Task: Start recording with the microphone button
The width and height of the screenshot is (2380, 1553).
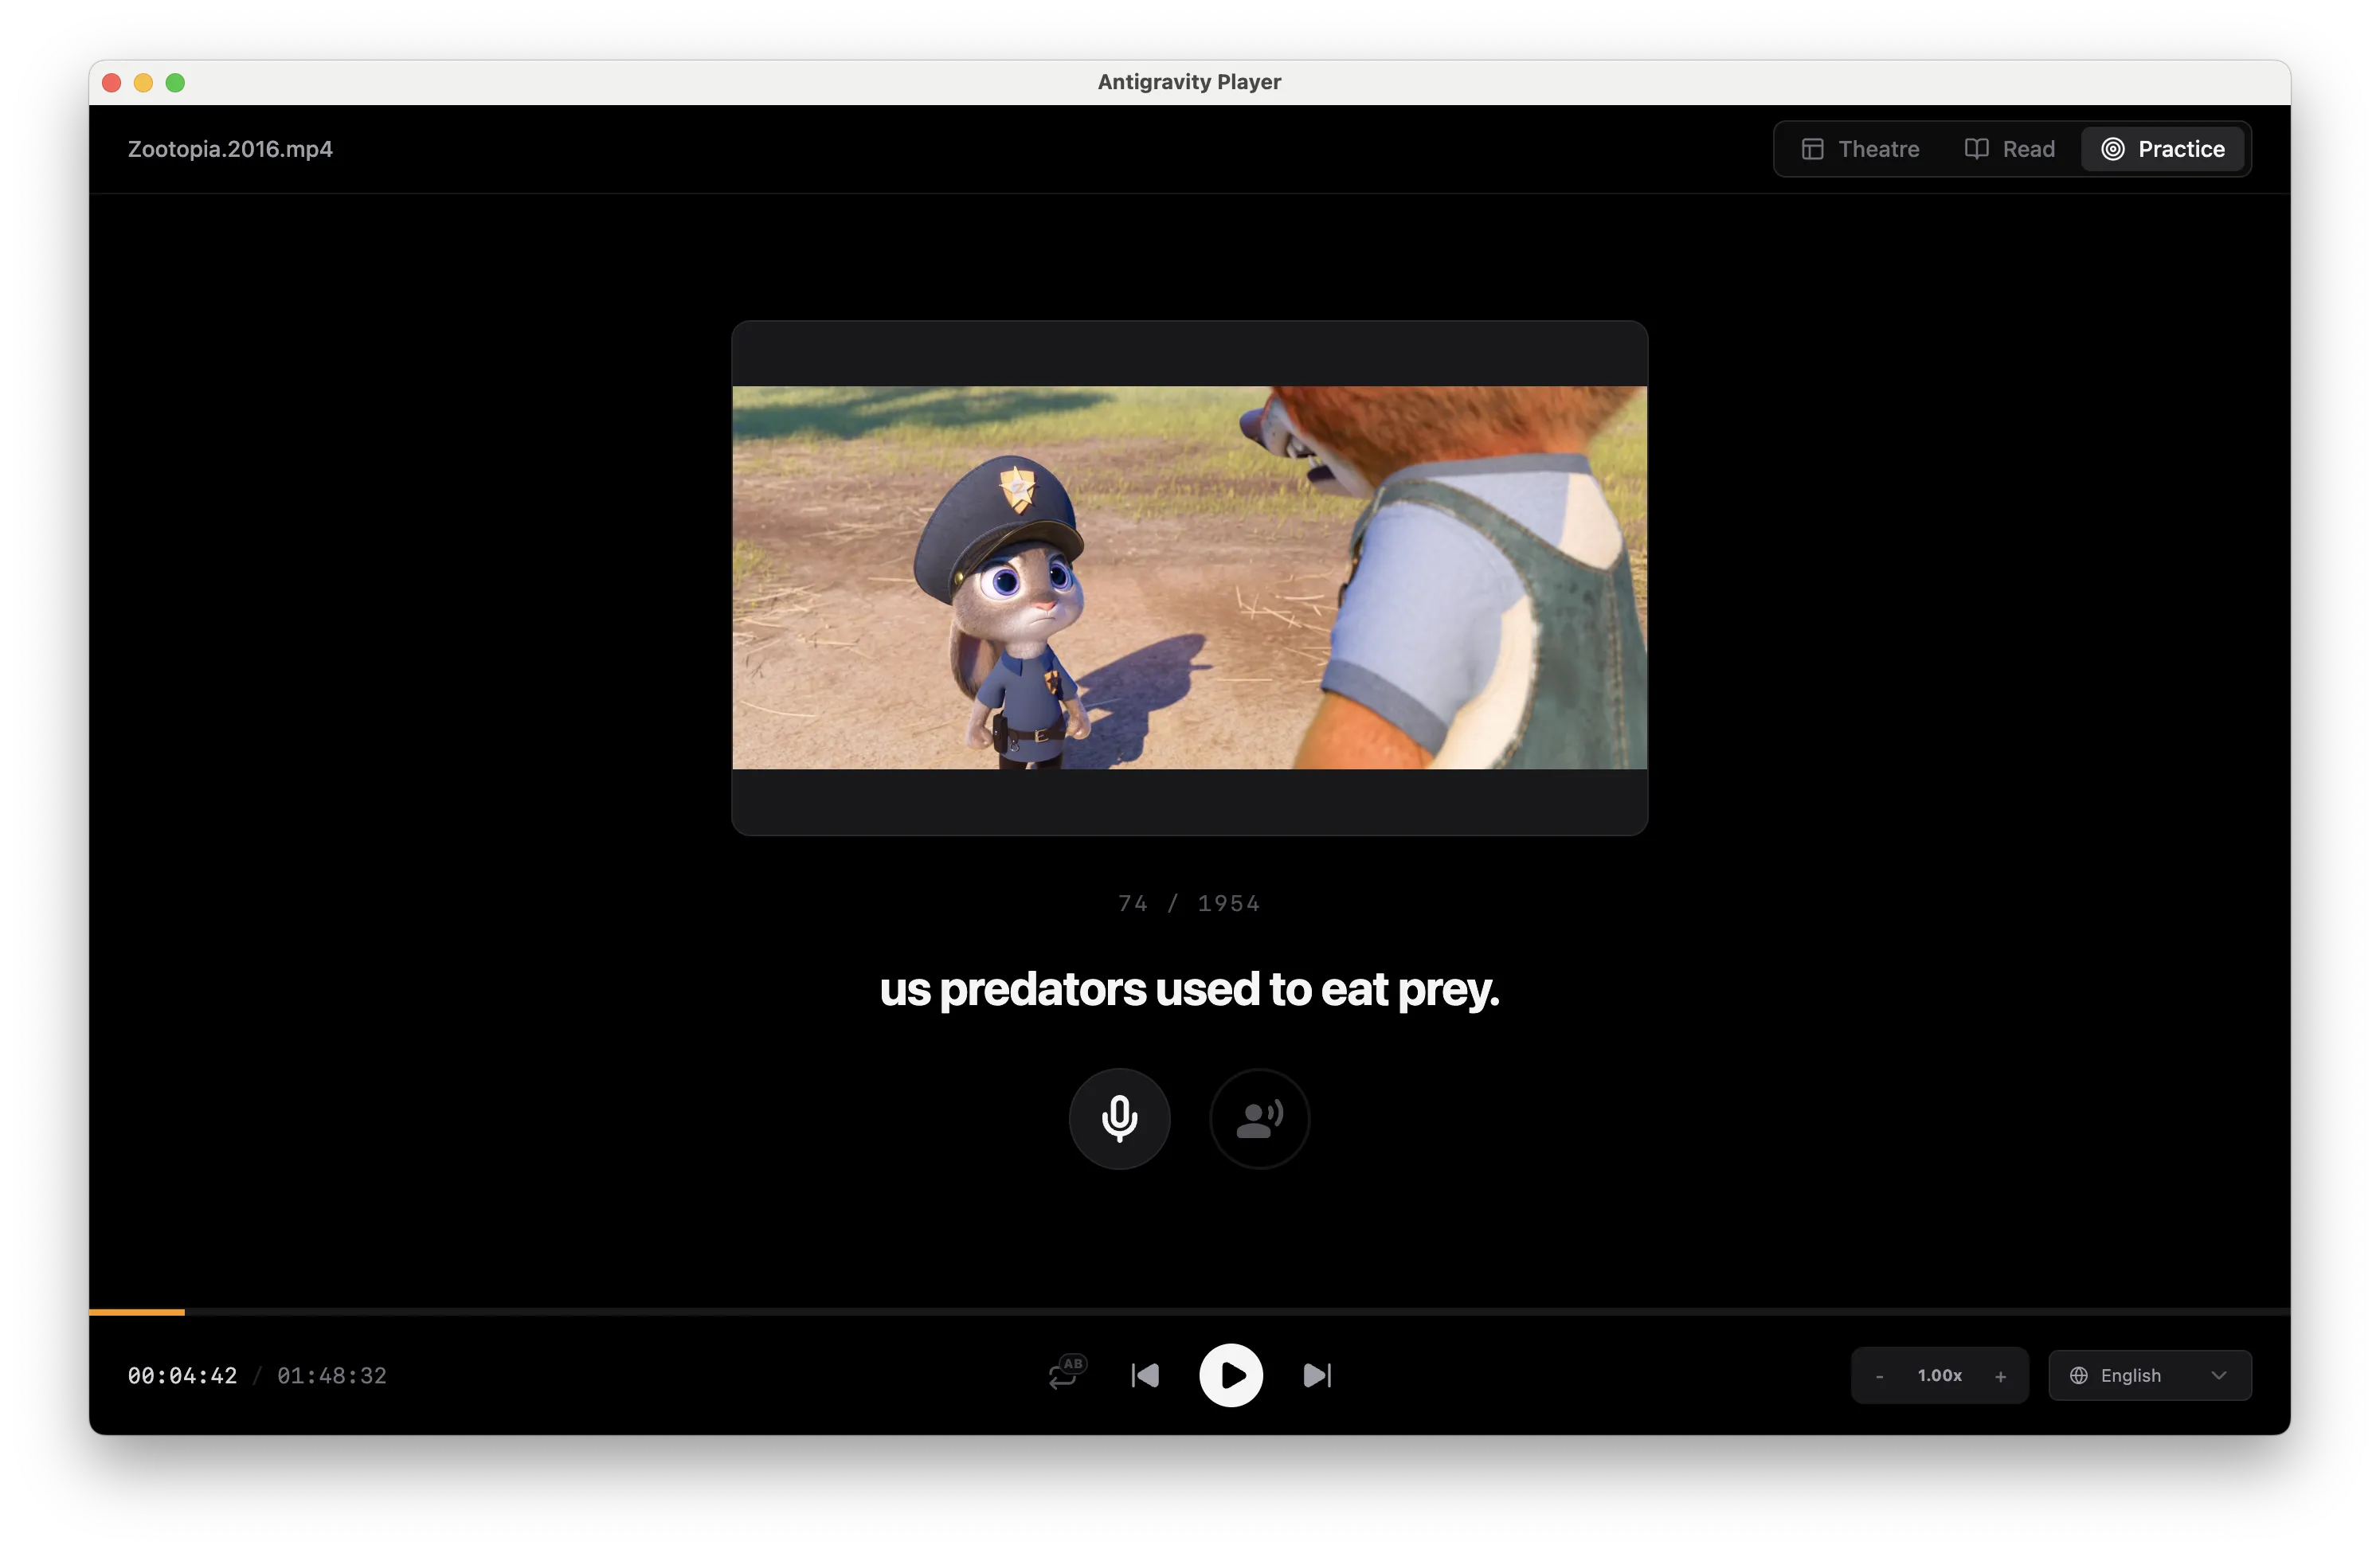Action: click(1119, 1118)
